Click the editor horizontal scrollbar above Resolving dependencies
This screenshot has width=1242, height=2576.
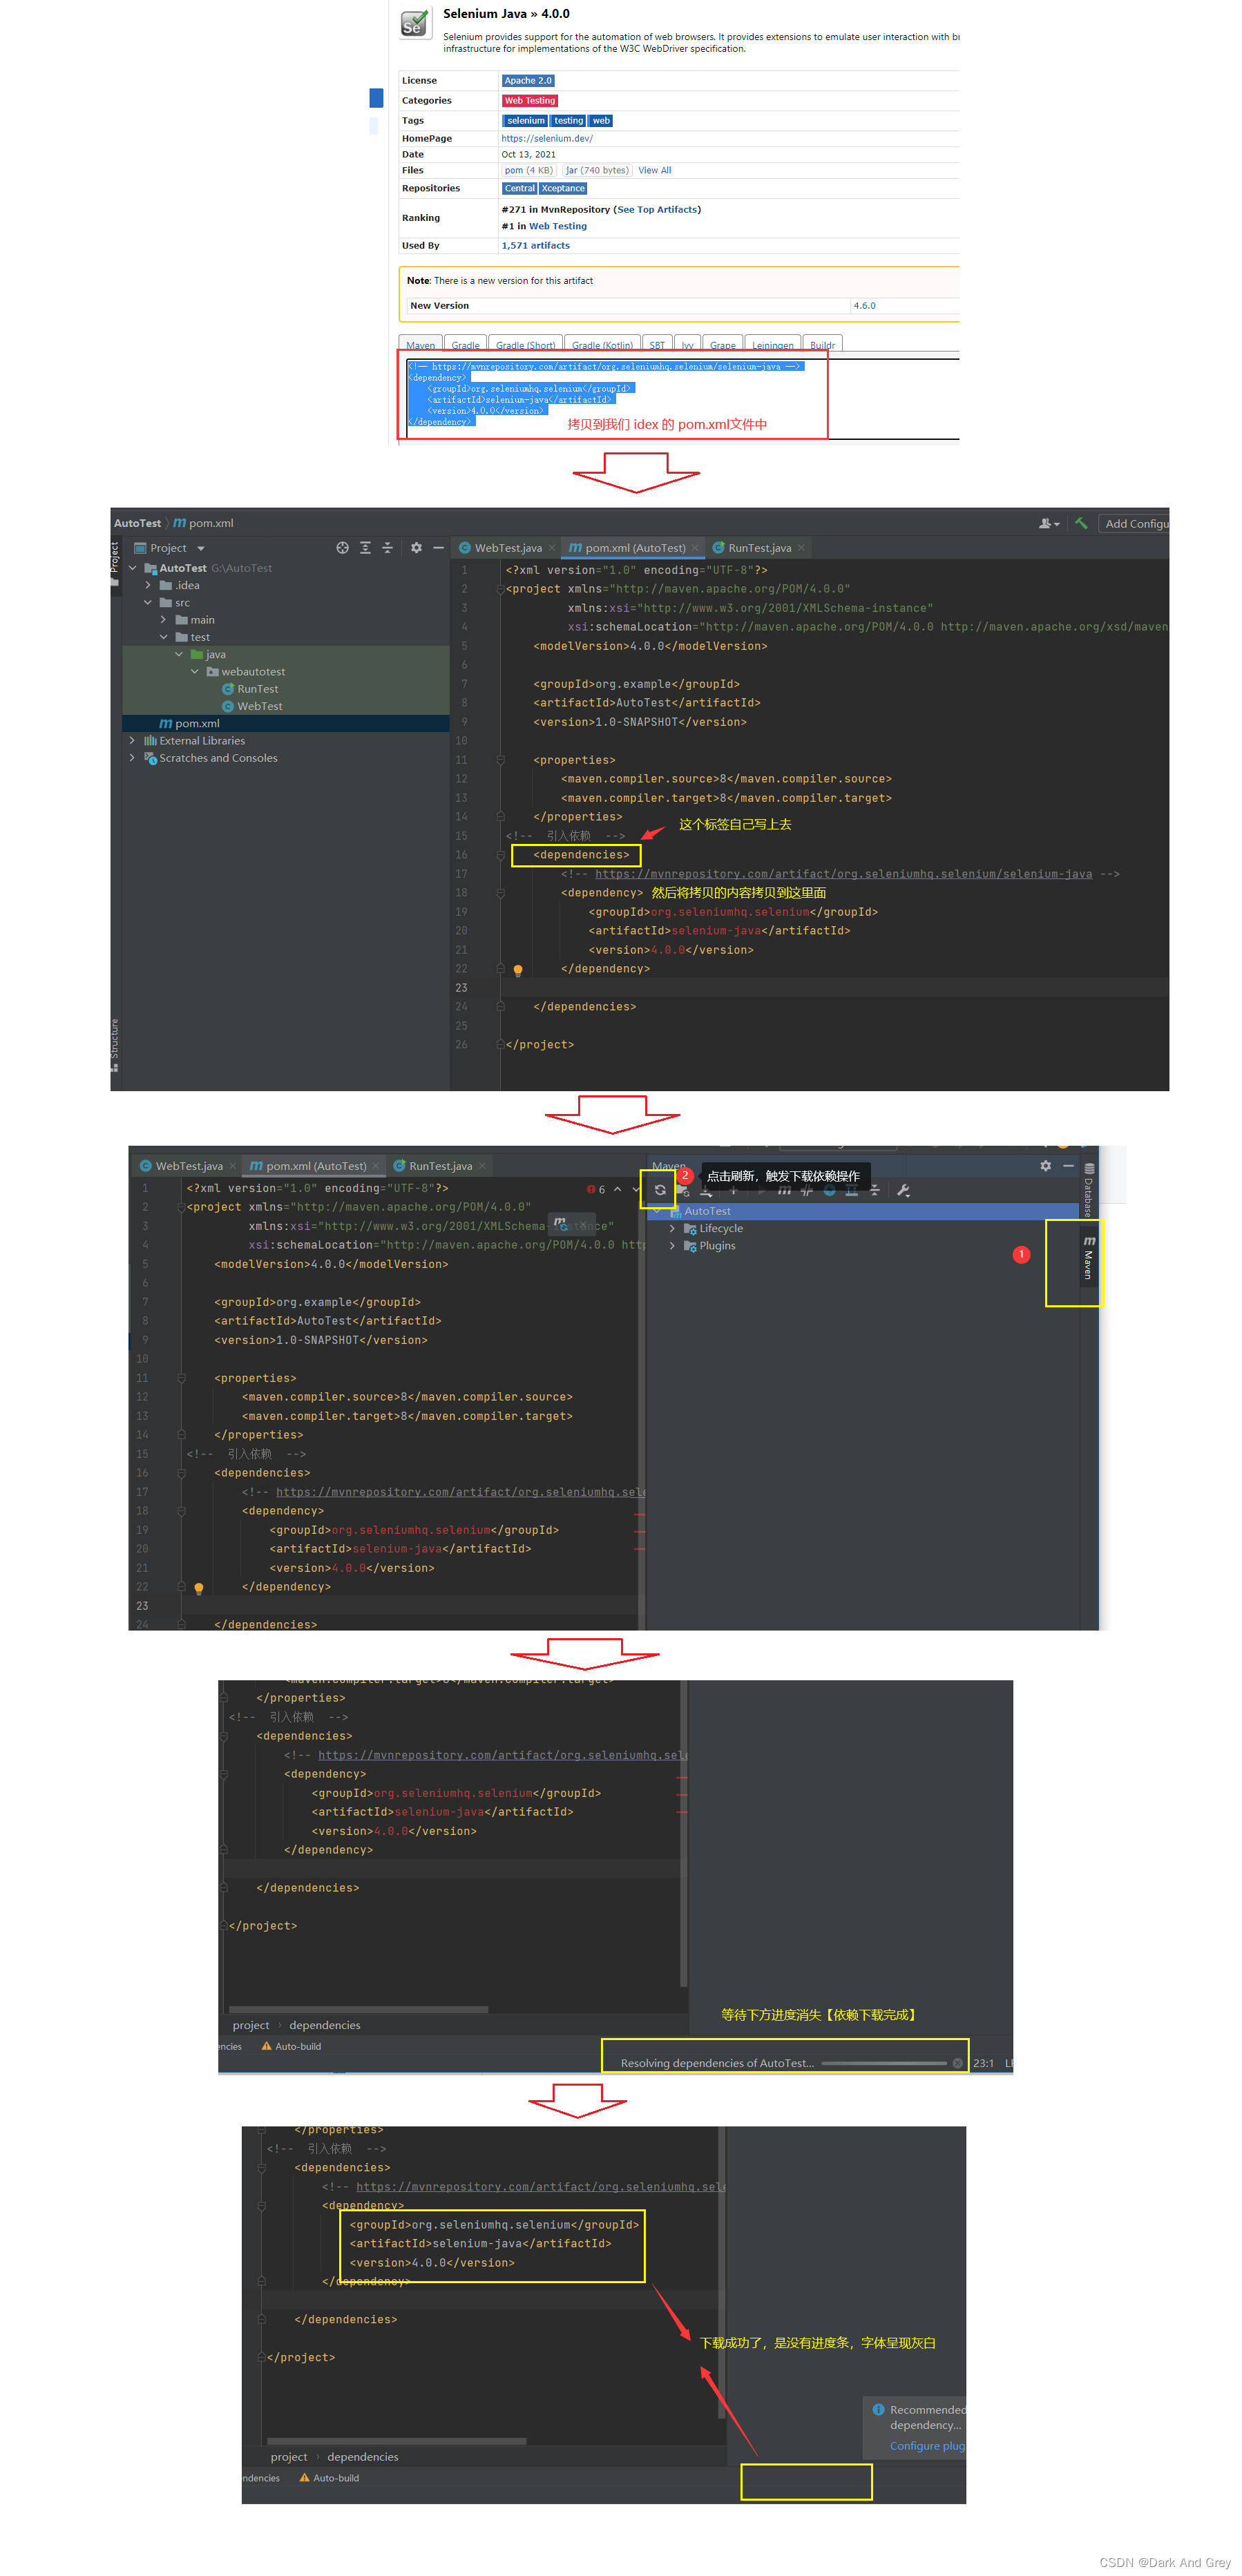(358, 2008)
